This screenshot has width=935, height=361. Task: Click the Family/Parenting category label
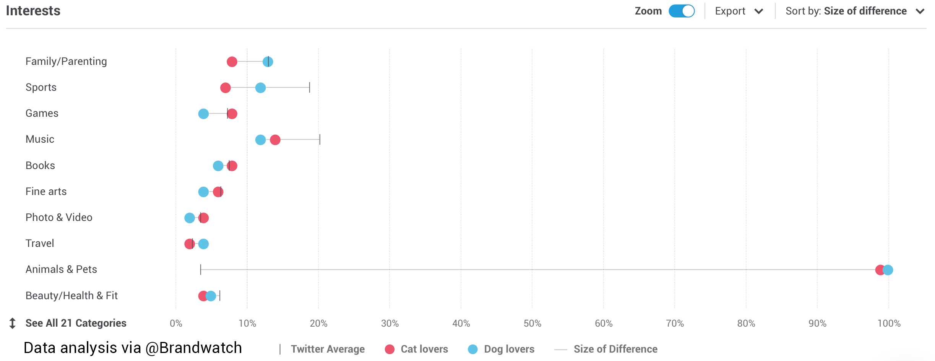[66, 61]
